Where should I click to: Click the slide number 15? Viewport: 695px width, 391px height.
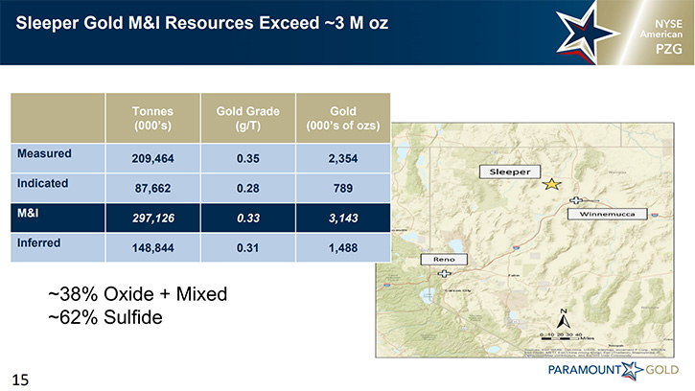(x=20, y=379)
